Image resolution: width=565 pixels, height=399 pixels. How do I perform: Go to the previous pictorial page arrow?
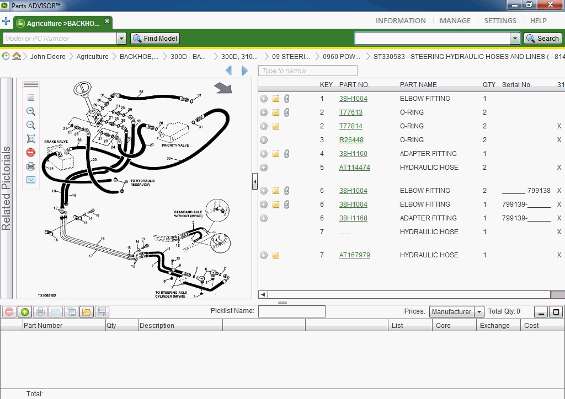(x=228, y=71)
